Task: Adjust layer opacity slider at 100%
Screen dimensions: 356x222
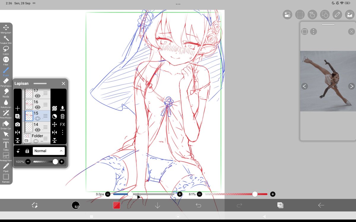Action: pyautogui.click(x=45, y=162)
